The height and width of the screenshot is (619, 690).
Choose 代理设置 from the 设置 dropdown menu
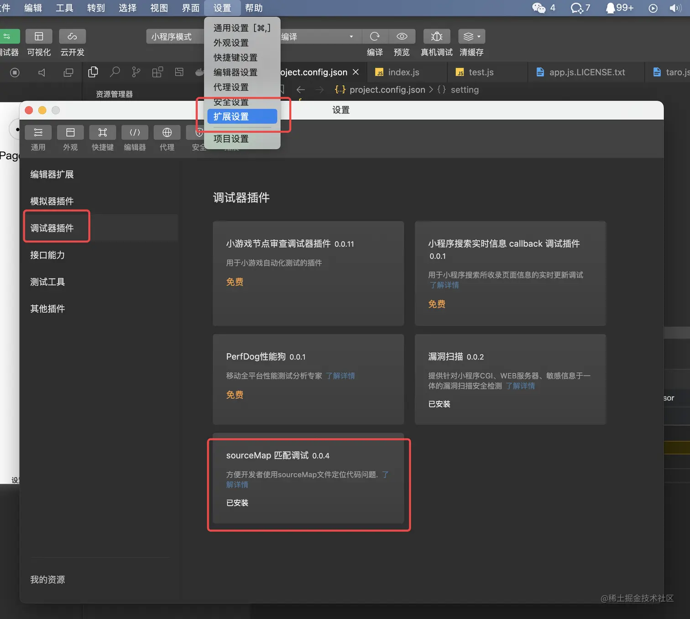242,87
